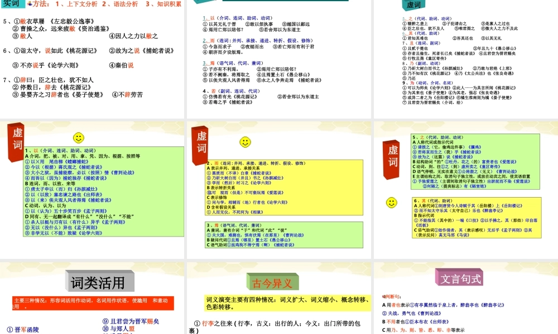Click the text "④因人之力以敝之"

(x=133, y=36)
